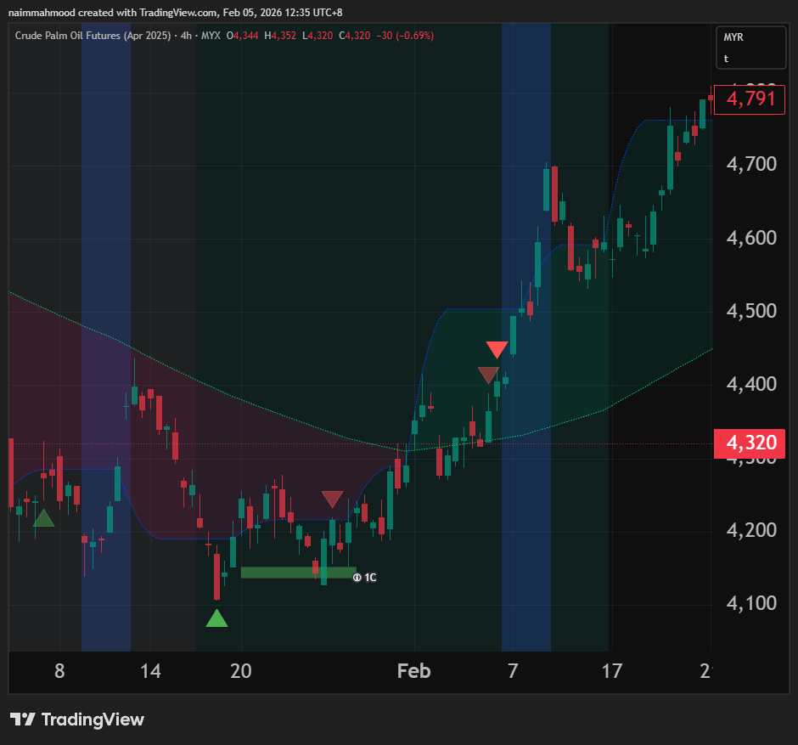Select the faded green up-triangle marker near 8
Image resolution: width=798 pixels, height=745 pixels.
click(x=43, y=518)
